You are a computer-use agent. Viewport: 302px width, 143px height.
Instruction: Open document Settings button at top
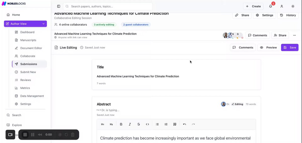point(265,15)
